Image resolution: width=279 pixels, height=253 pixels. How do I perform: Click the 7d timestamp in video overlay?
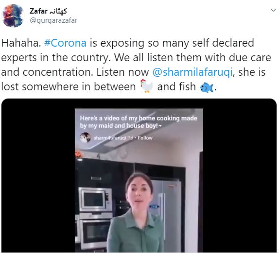coord(131,138)
